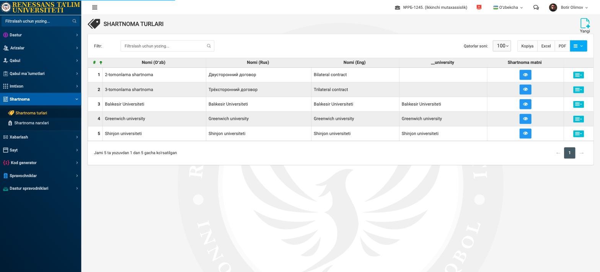The height and width of the screenshot is (272, 600).
Task: Click Botir Olimov's avatar picture
Action: tap(553, 7)
